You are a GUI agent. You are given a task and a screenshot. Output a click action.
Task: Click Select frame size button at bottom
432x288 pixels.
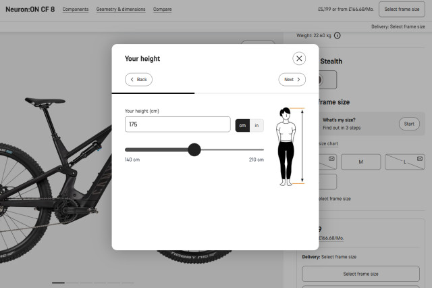tap(360, 274)
